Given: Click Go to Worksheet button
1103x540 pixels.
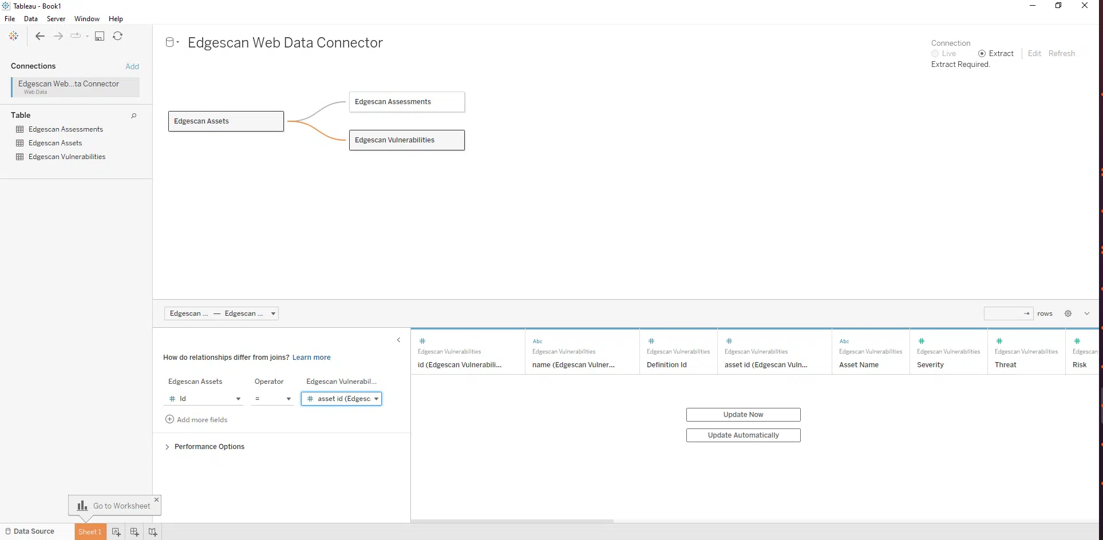Looking at the screenshot, I should coord(115,506).
